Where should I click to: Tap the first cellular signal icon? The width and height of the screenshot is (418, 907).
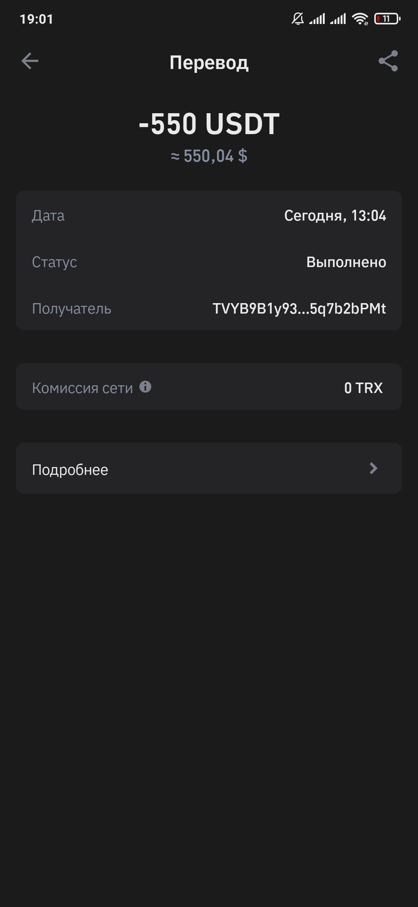pyautogui.click(x=317, y=19)
